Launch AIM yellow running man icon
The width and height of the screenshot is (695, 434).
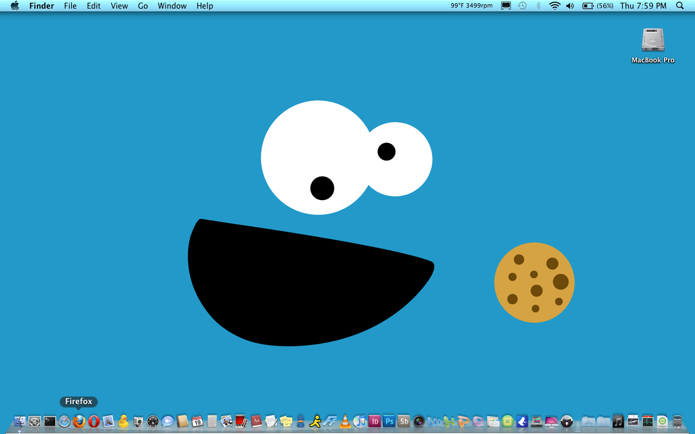click(315, 422)
